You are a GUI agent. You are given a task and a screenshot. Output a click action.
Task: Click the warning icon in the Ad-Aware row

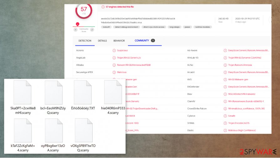tap(225, 50)
